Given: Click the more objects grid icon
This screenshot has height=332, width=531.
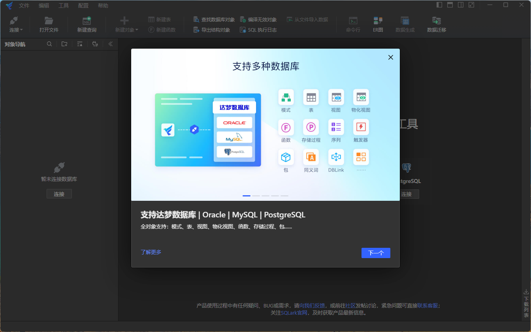Looking at the screenshot, I should 361,157.
